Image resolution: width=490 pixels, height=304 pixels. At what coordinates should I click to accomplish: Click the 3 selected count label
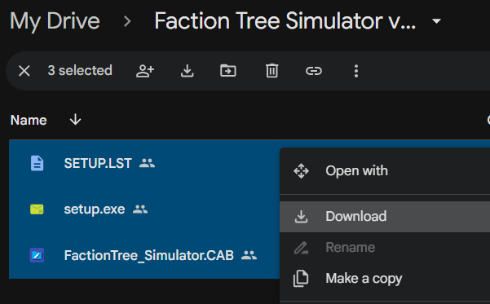click(80, 71)
